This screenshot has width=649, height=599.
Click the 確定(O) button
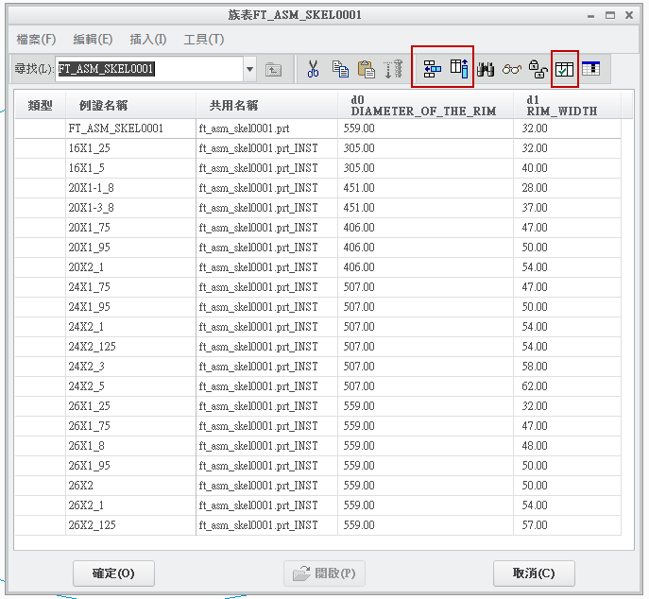(x=113, y=573)
